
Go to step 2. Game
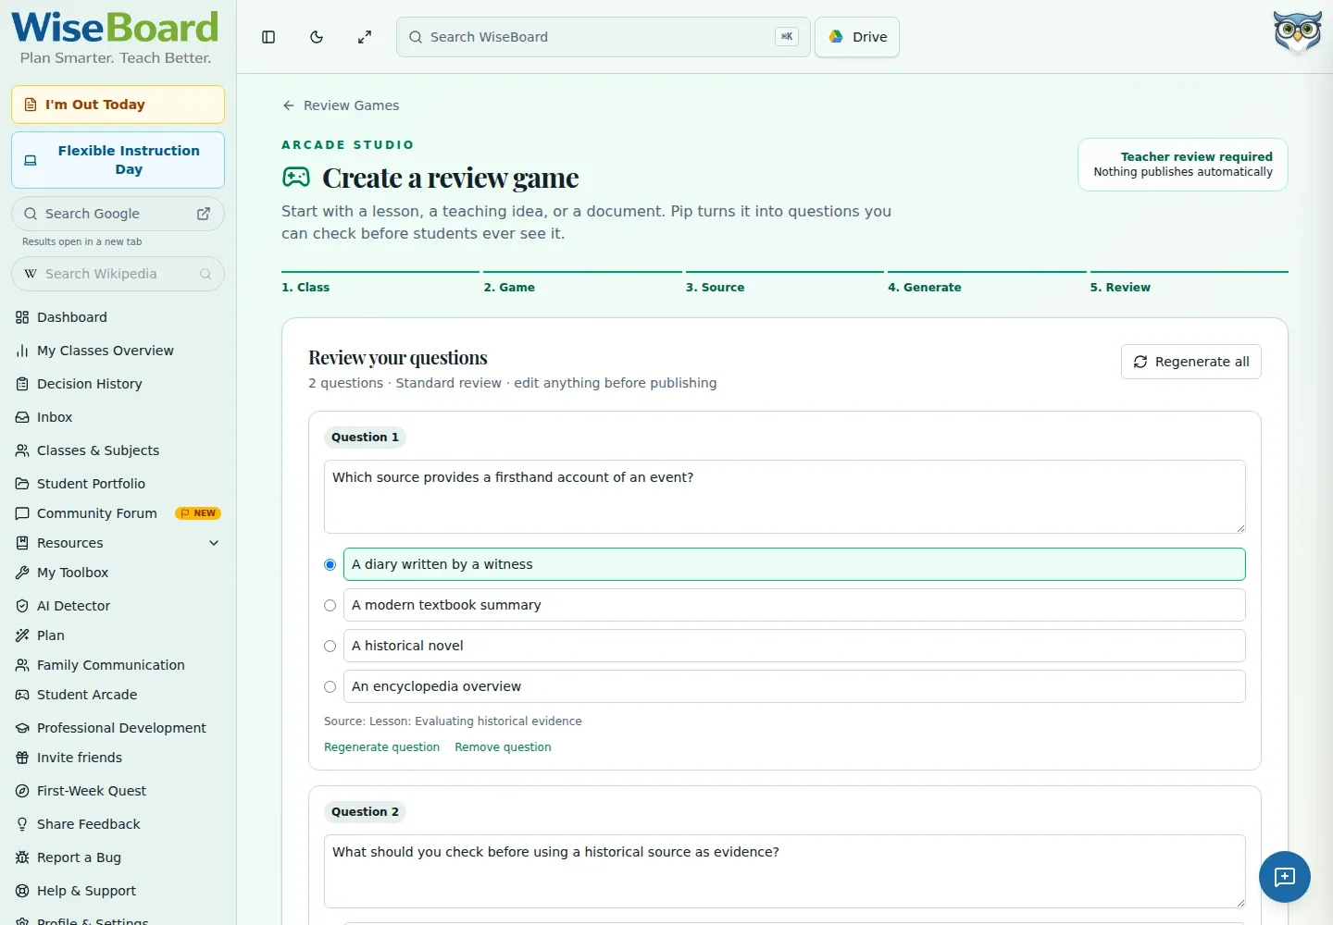(x=582, y=284)
